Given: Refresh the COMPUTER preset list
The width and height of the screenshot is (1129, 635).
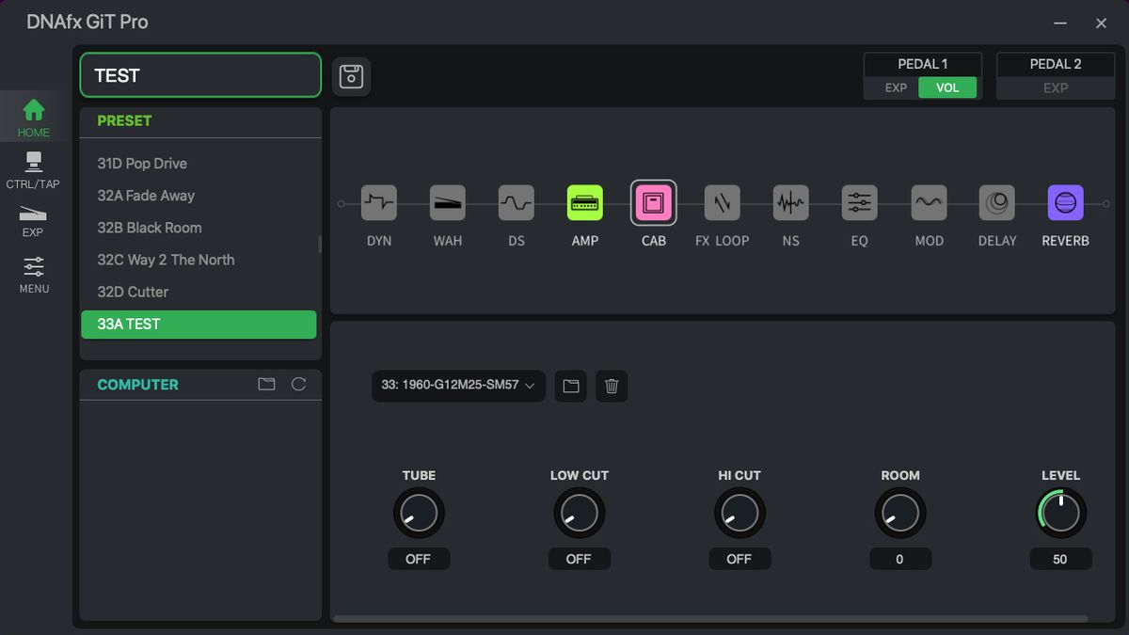Looking at the screenshot, I should pyautogui.click(x=298, y=384).
